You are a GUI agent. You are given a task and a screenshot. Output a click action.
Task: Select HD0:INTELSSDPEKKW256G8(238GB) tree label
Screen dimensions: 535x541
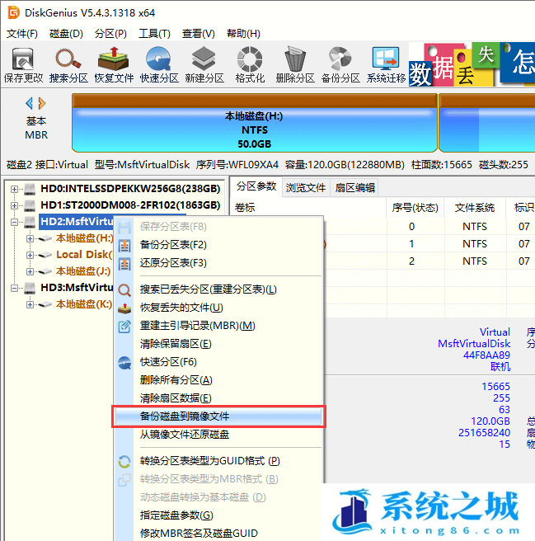(x=130, y=189)
